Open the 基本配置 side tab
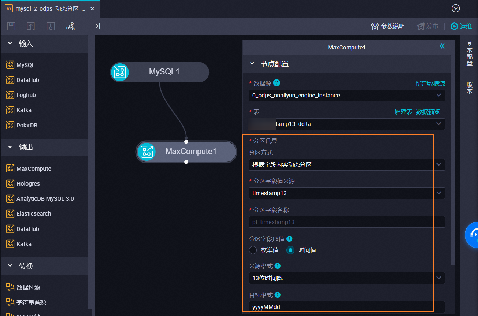 (x=469, y=53)
